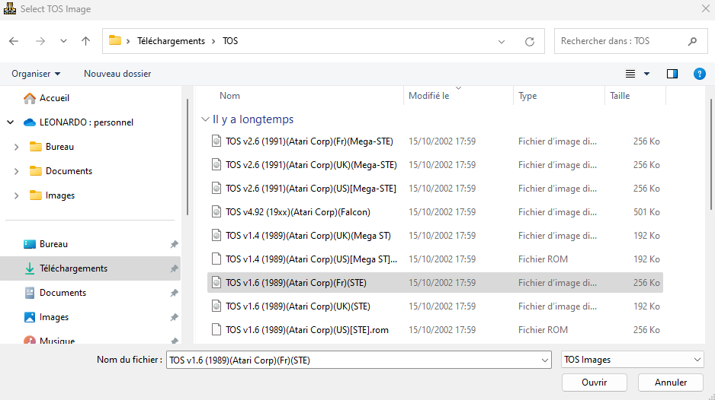Open Accueil in the navigation pane
Screen dimensions: 715x400
coord(54,98)
